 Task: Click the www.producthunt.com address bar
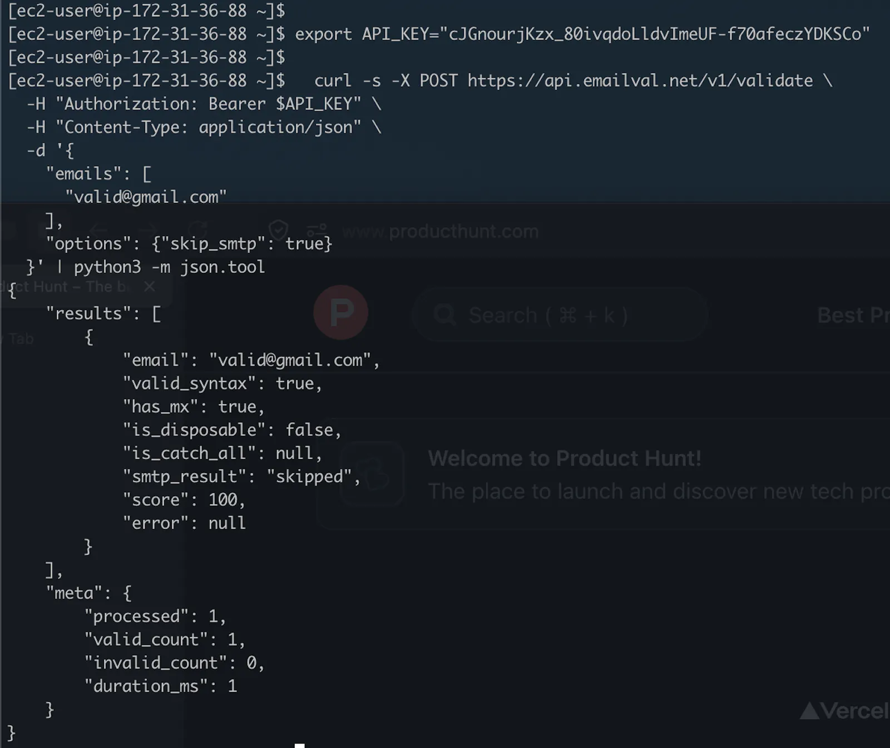coord(440,231)
